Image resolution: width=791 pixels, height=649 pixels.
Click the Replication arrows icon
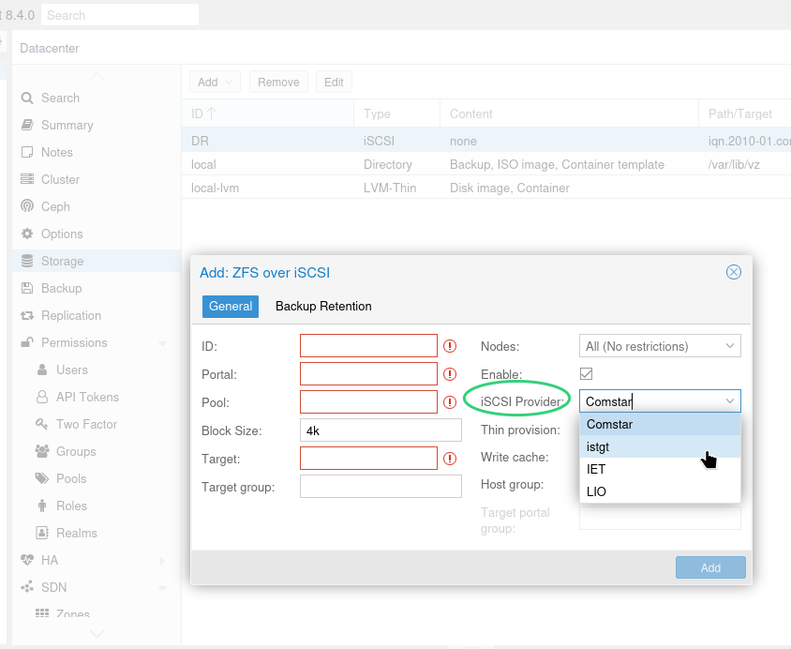coord(27,315)
